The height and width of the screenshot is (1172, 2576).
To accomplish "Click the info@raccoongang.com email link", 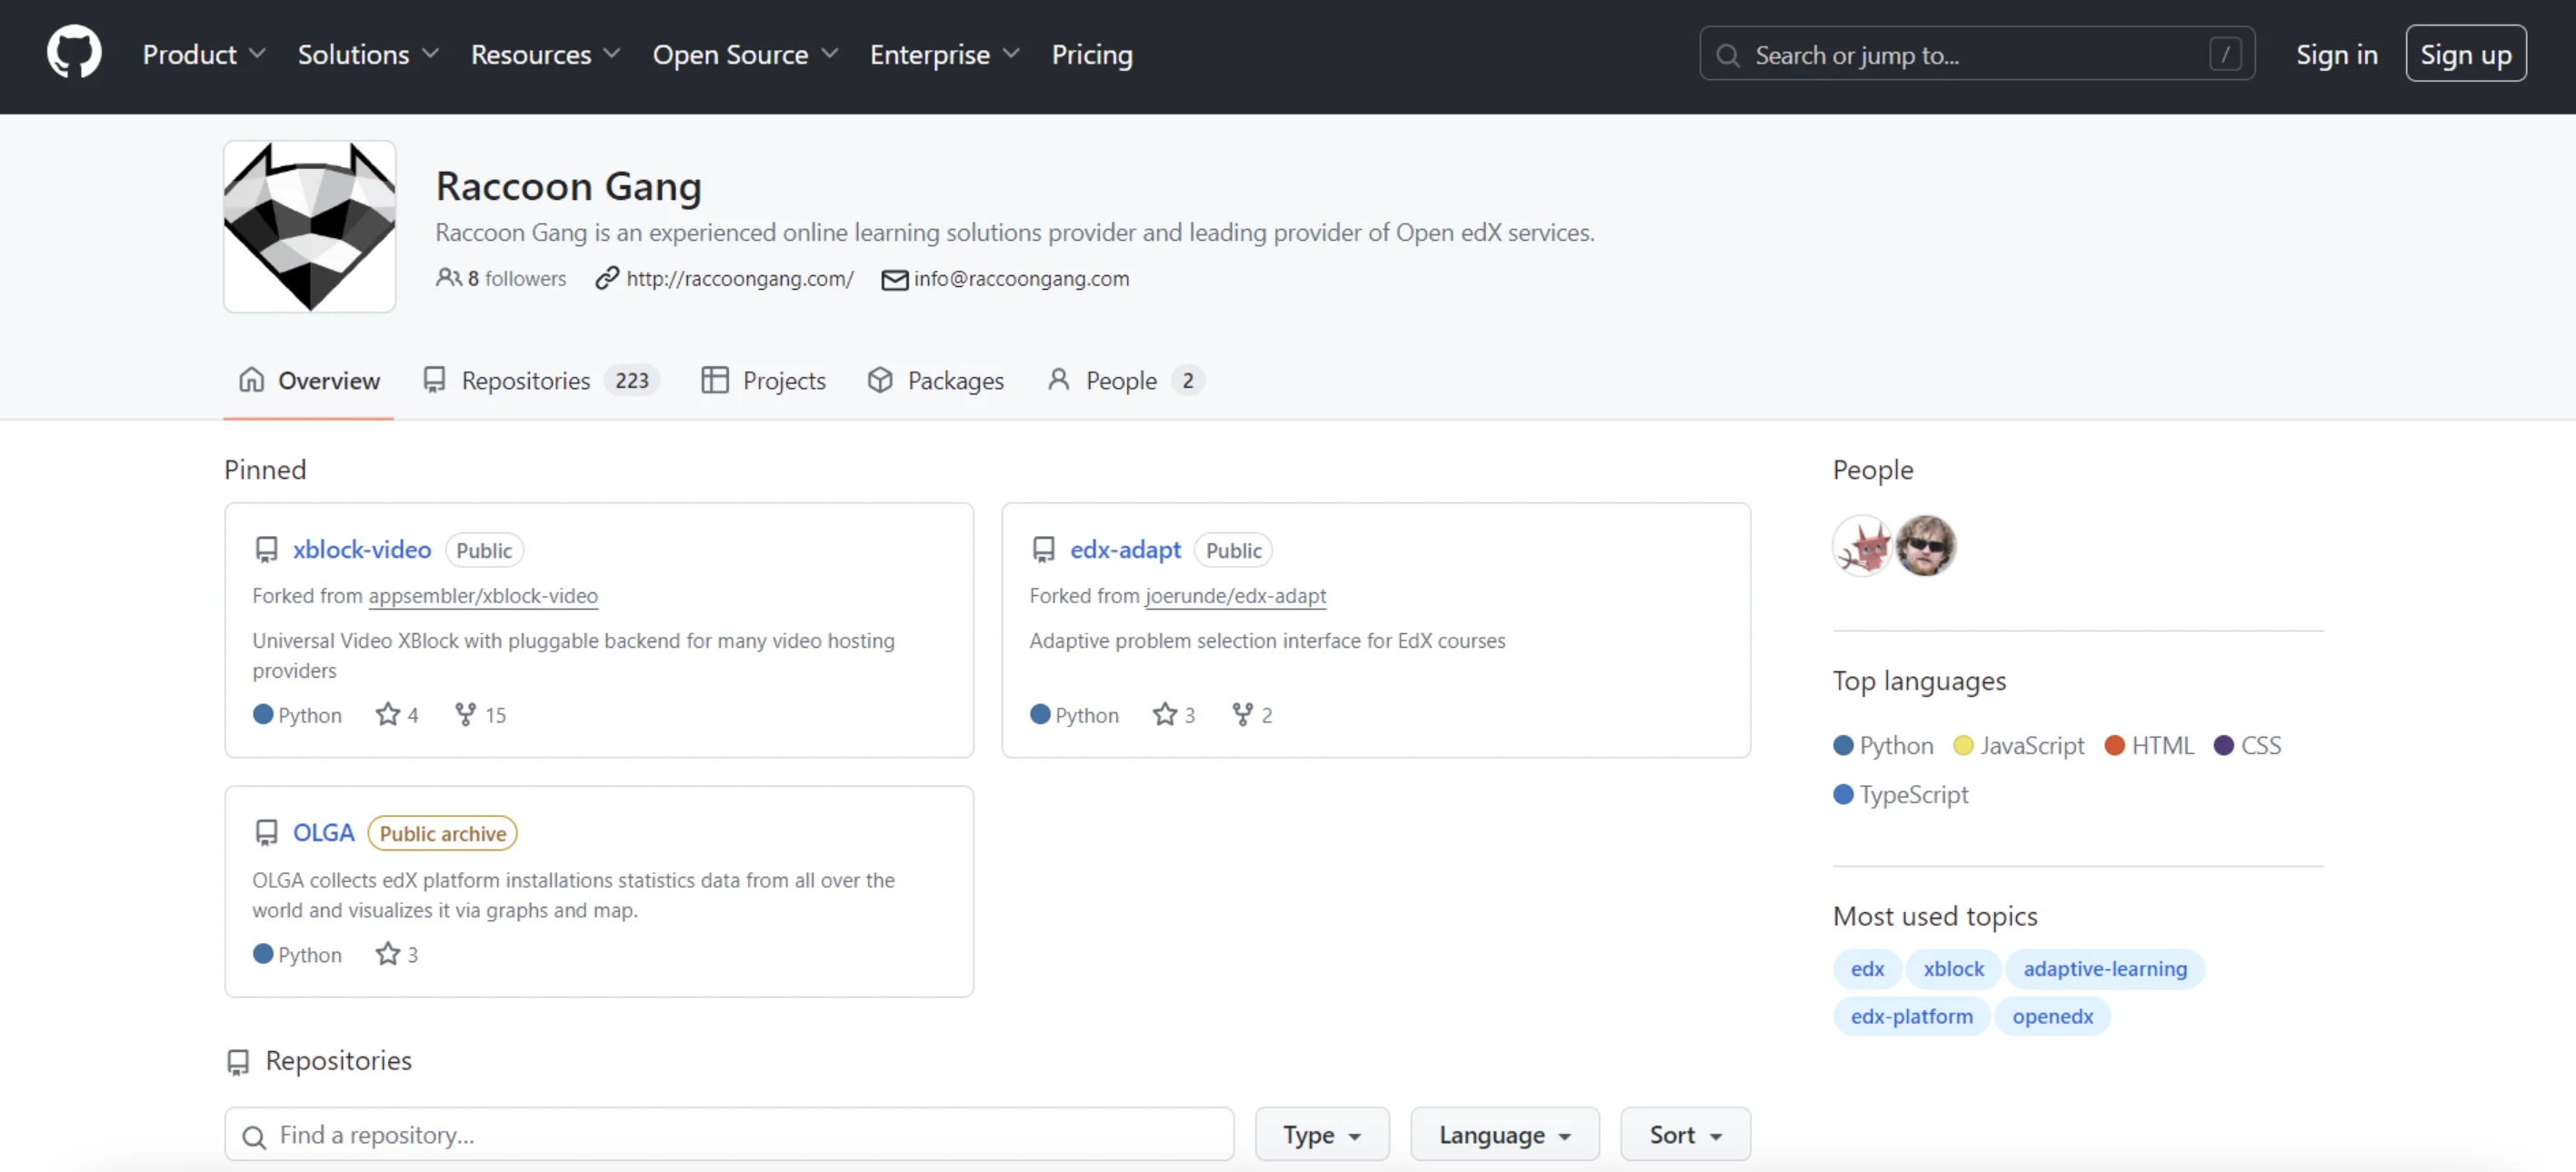I will click(x=1021, y=279).
